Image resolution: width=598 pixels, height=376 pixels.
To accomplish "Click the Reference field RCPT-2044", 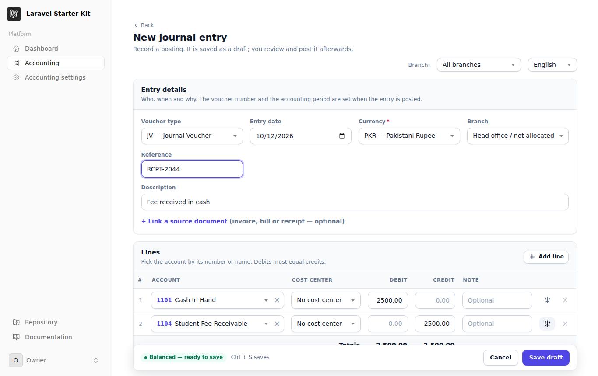I will tap(192, 169).
